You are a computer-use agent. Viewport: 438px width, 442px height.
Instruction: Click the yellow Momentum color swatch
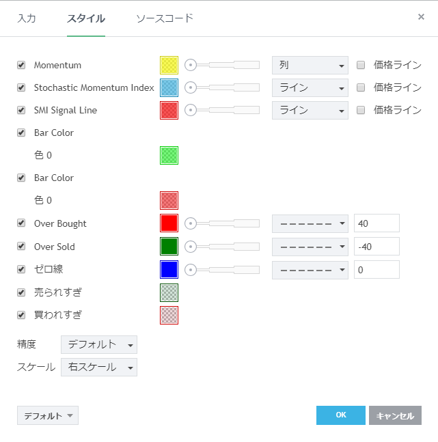169,66
